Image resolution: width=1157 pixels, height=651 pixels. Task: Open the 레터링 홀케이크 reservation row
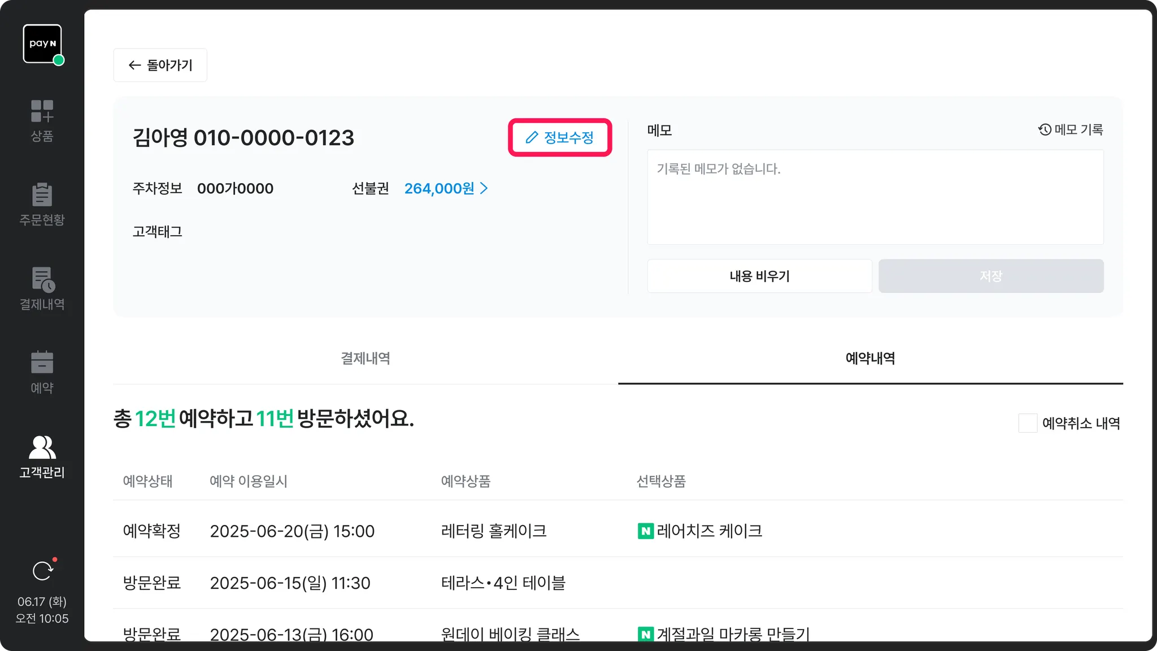tap(493, 531)
